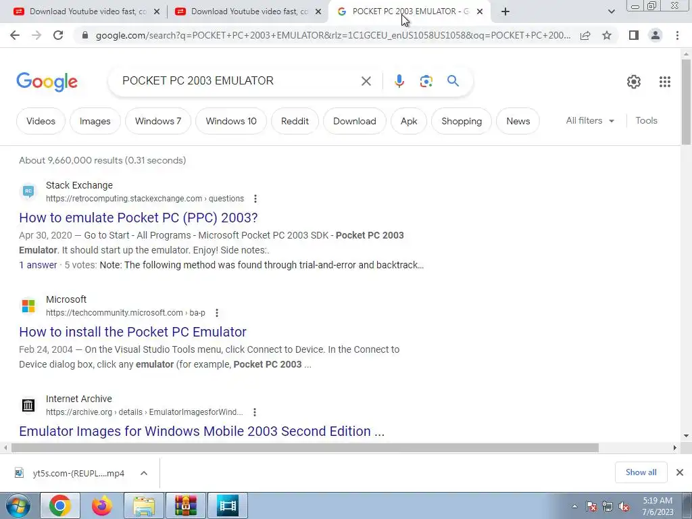Open the '1 answer' link
692x519 pixels.
tap(38, 265)
